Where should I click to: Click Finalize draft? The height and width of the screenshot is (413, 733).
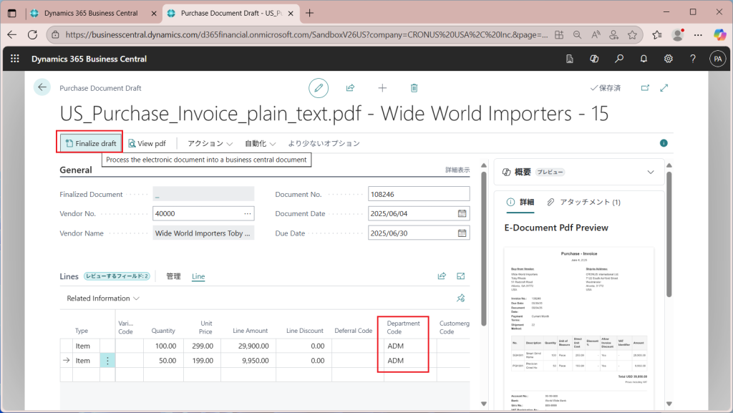91,143
